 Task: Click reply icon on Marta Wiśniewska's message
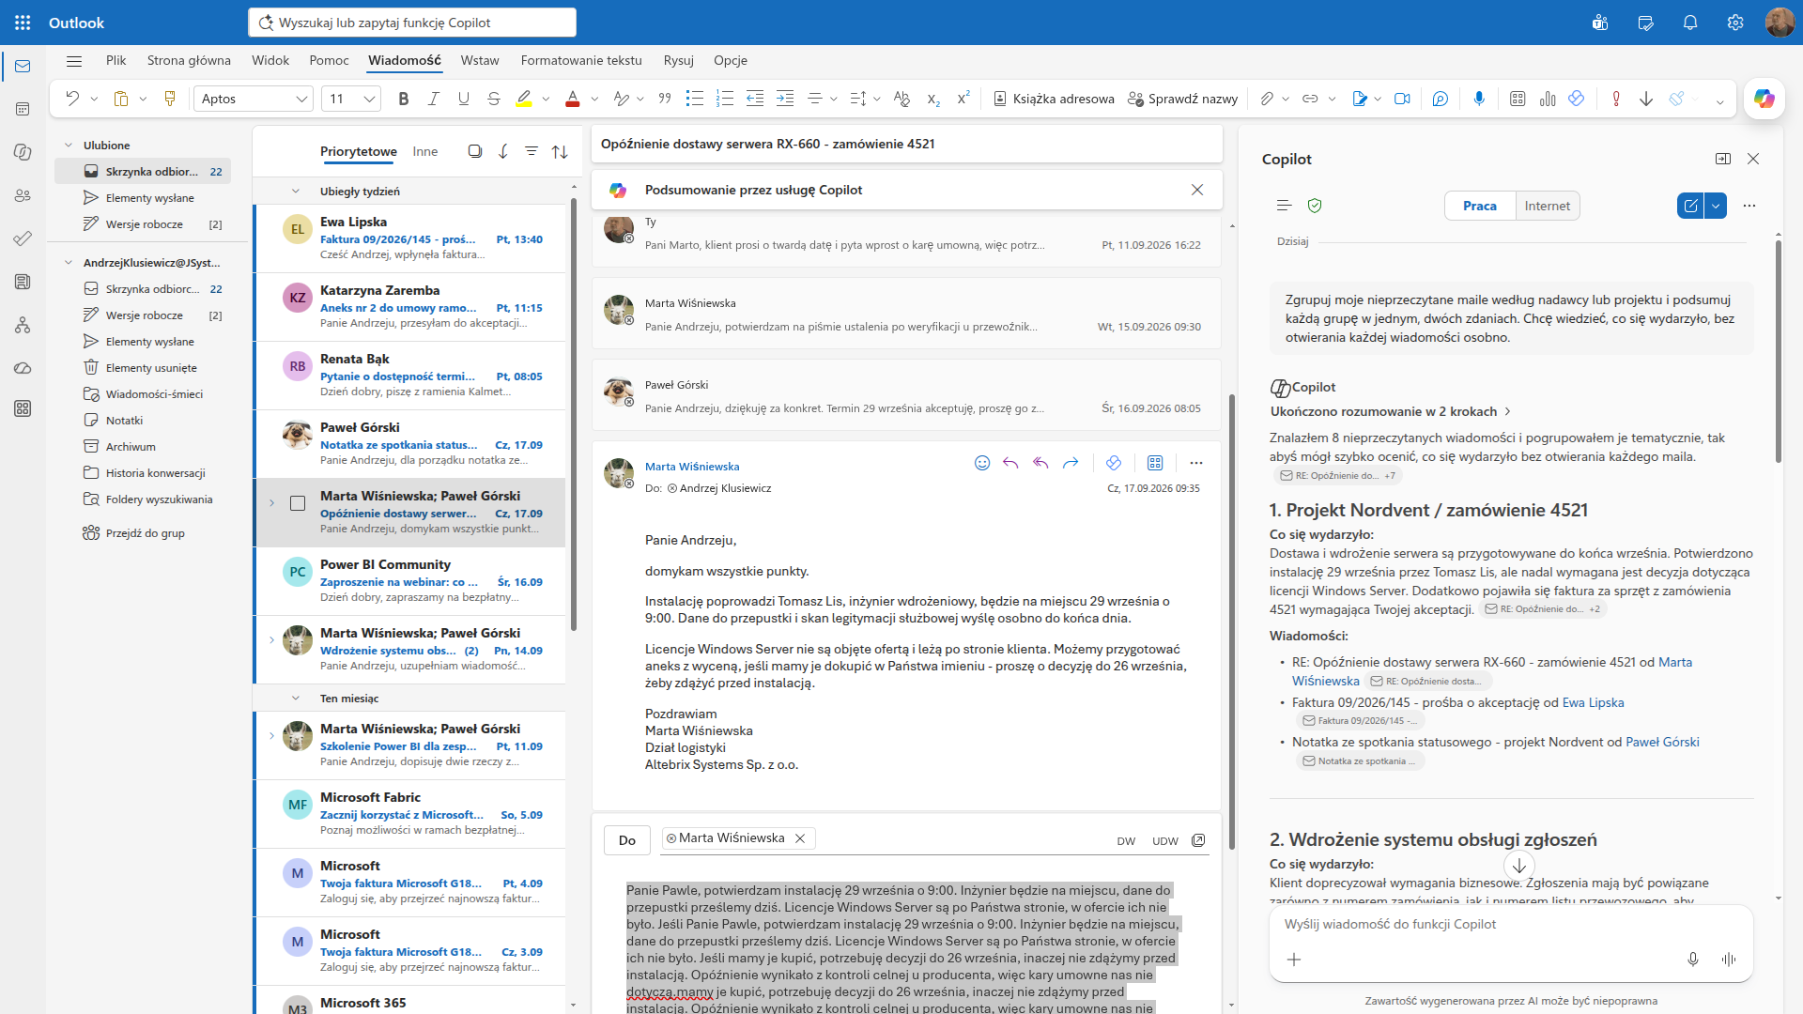(1010, 463)
